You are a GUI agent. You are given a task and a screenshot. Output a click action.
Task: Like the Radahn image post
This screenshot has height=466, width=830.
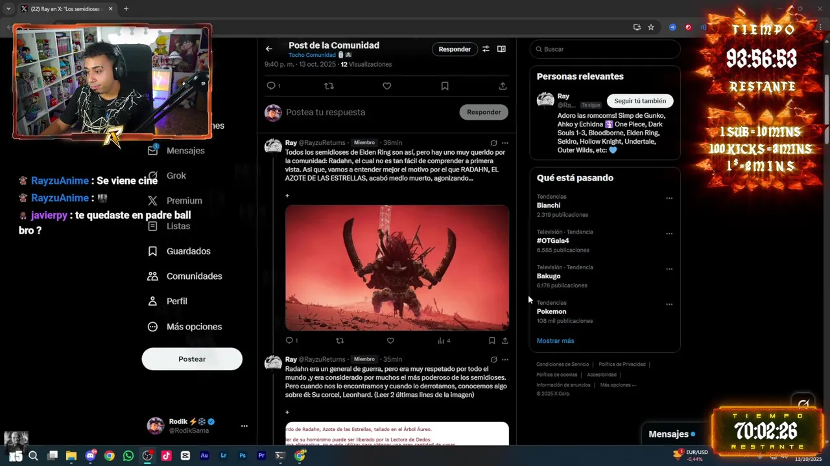390,340
